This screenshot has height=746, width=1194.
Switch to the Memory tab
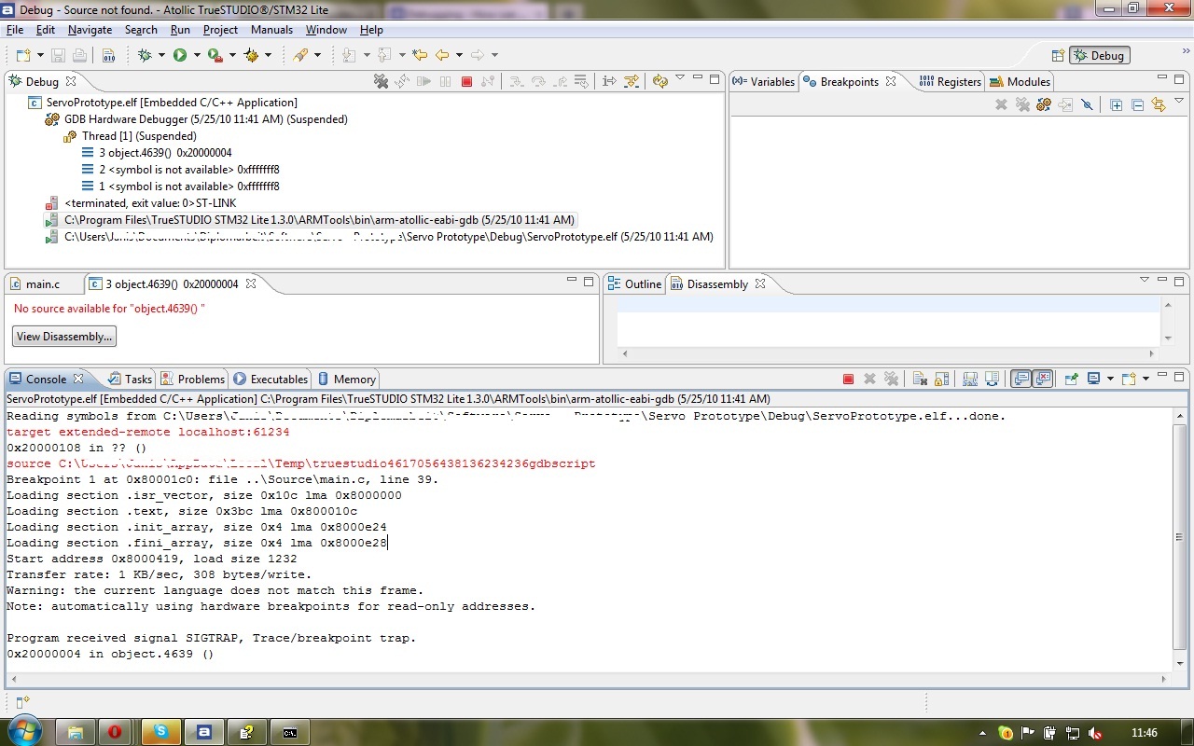[x=346, y=379]
